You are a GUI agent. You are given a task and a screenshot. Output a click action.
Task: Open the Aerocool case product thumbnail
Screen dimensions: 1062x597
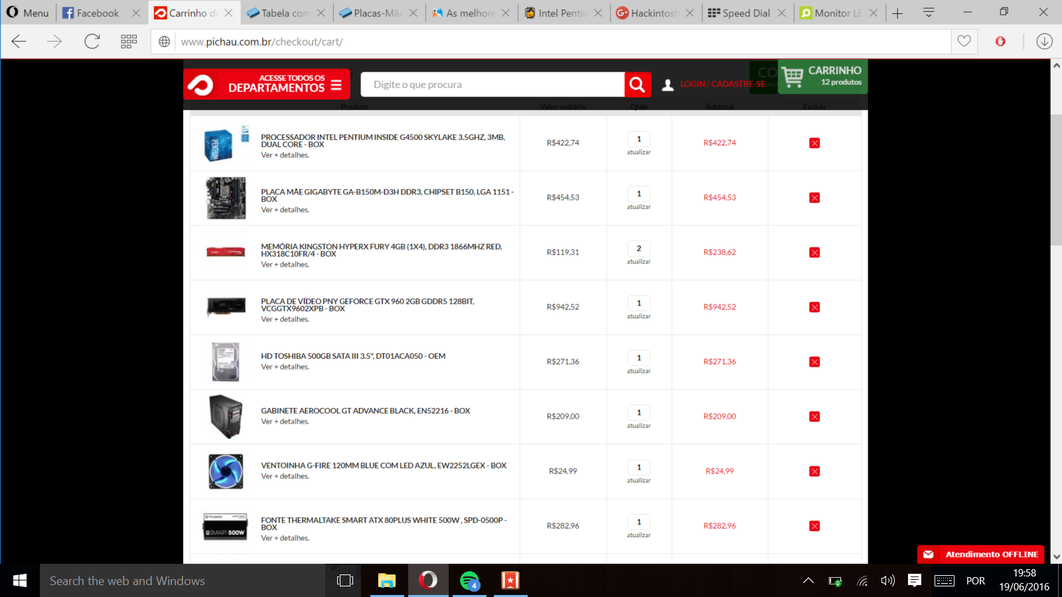click(226, 417)
